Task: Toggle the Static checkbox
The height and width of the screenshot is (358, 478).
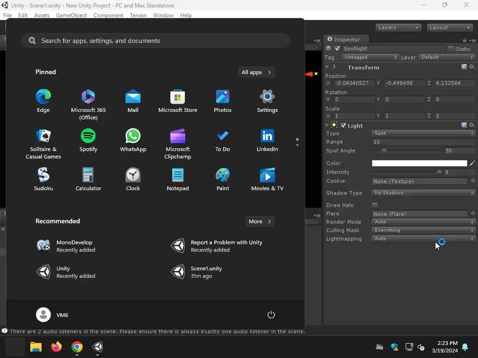Action: (x=451, y=48)
